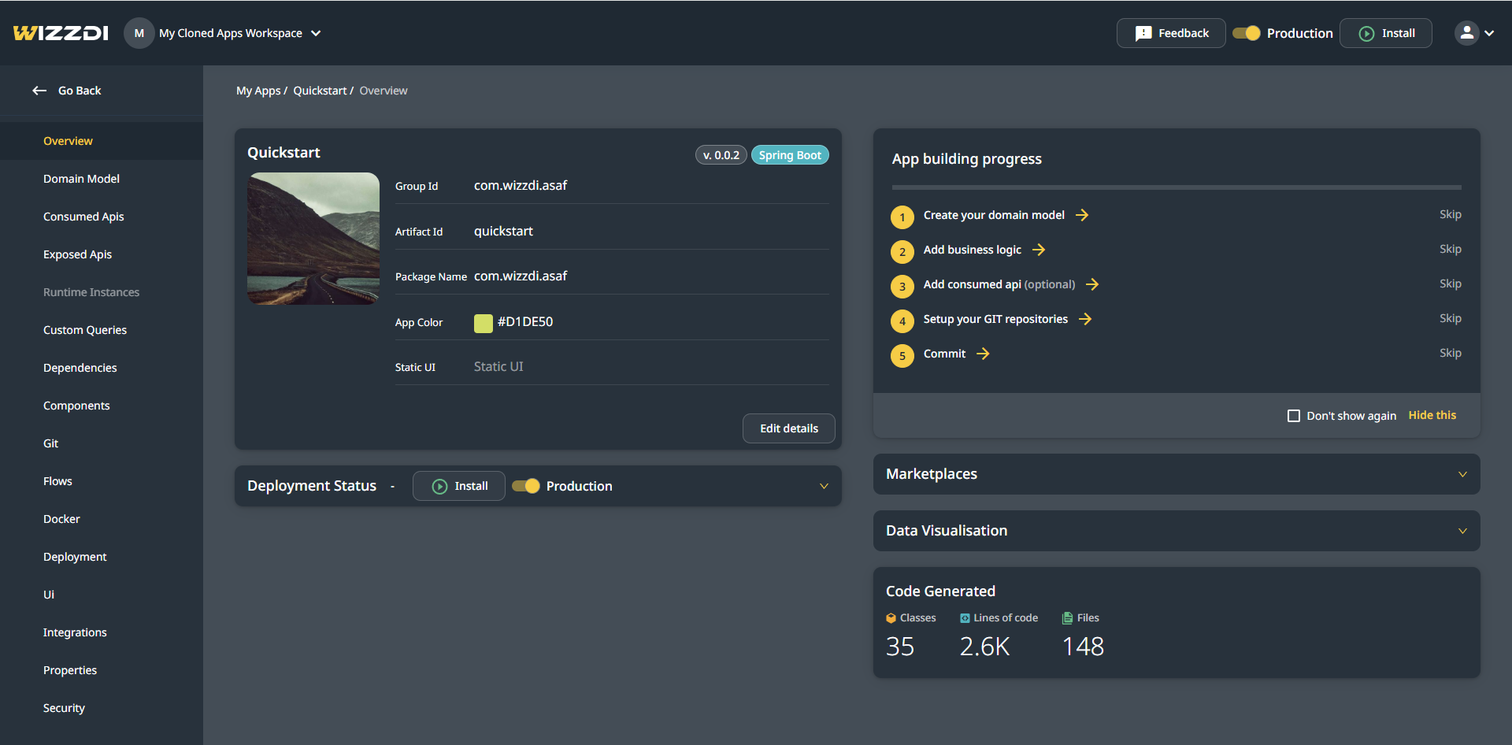Click the Go Back arrow icon

[39, 91]
